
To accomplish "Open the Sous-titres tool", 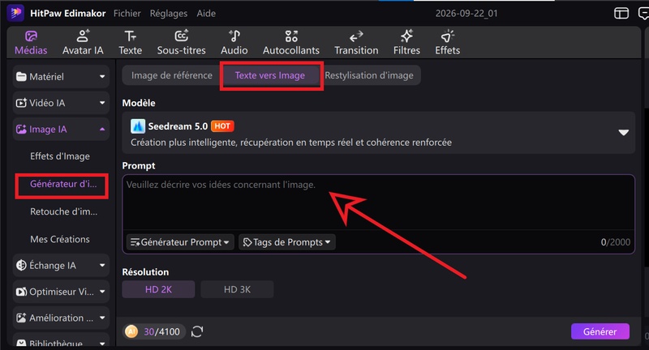I will (181, 43).
